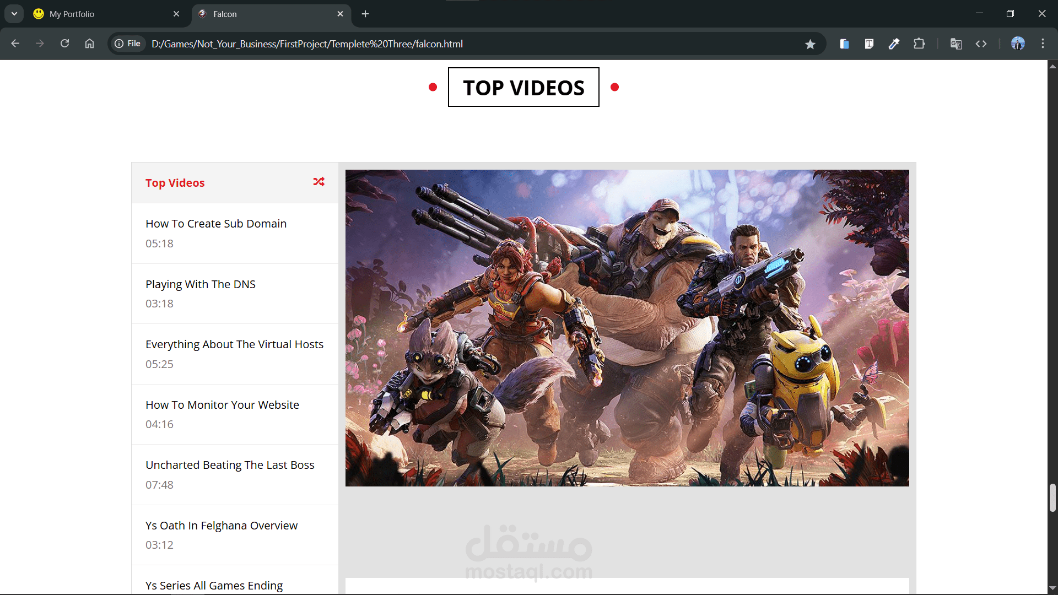Restore down the Chrome window
The height and width of the screenshot is (595, 1058).
point(1010,14)
